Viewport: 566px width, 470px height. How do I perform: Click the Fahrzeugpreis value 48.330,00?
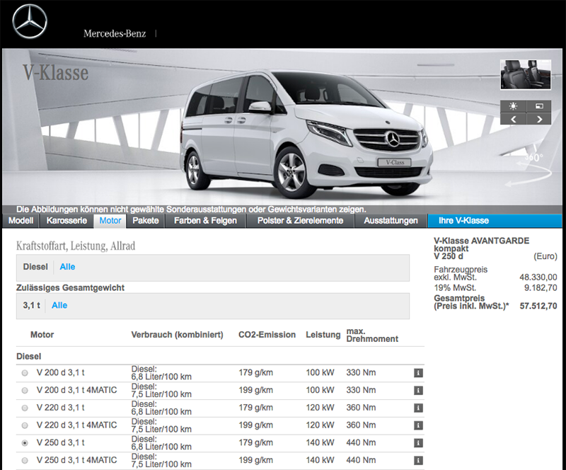click(538, 277)
